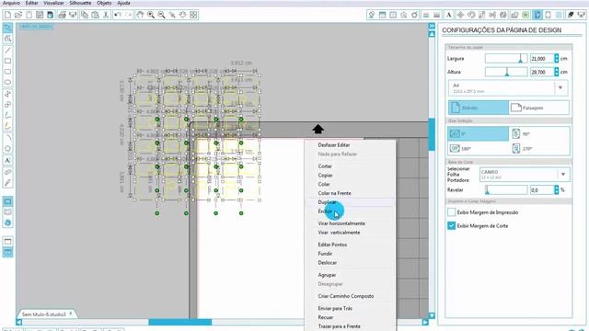Click the Print icon in top toolbar
The width and height of the screenshot is (589, 331).
(x=62, y=15)
